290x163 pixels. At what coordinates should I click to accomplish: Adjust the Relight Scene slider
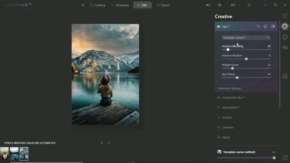pyautogui.click(x=232, y=68)
